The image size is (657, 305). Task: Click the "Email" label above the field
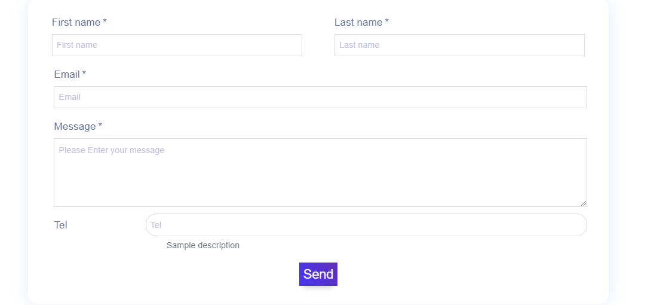(x=66, y=75)
